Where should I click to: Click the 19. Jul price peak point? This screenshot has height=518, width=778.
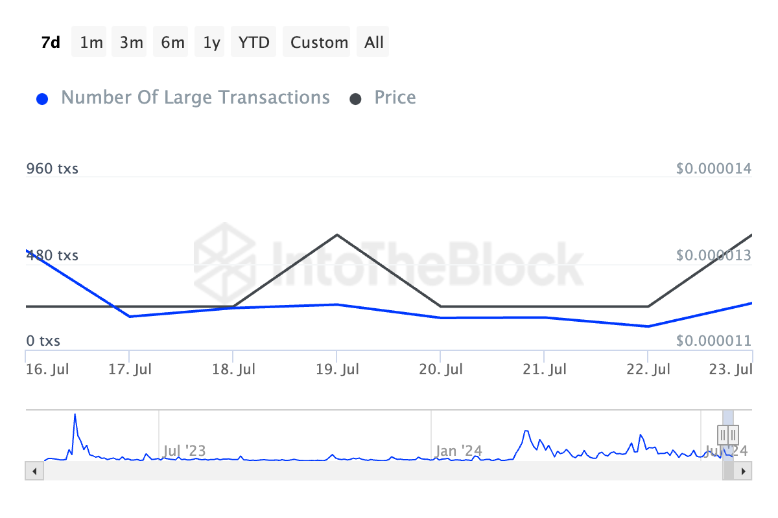[x=337, y=234]
